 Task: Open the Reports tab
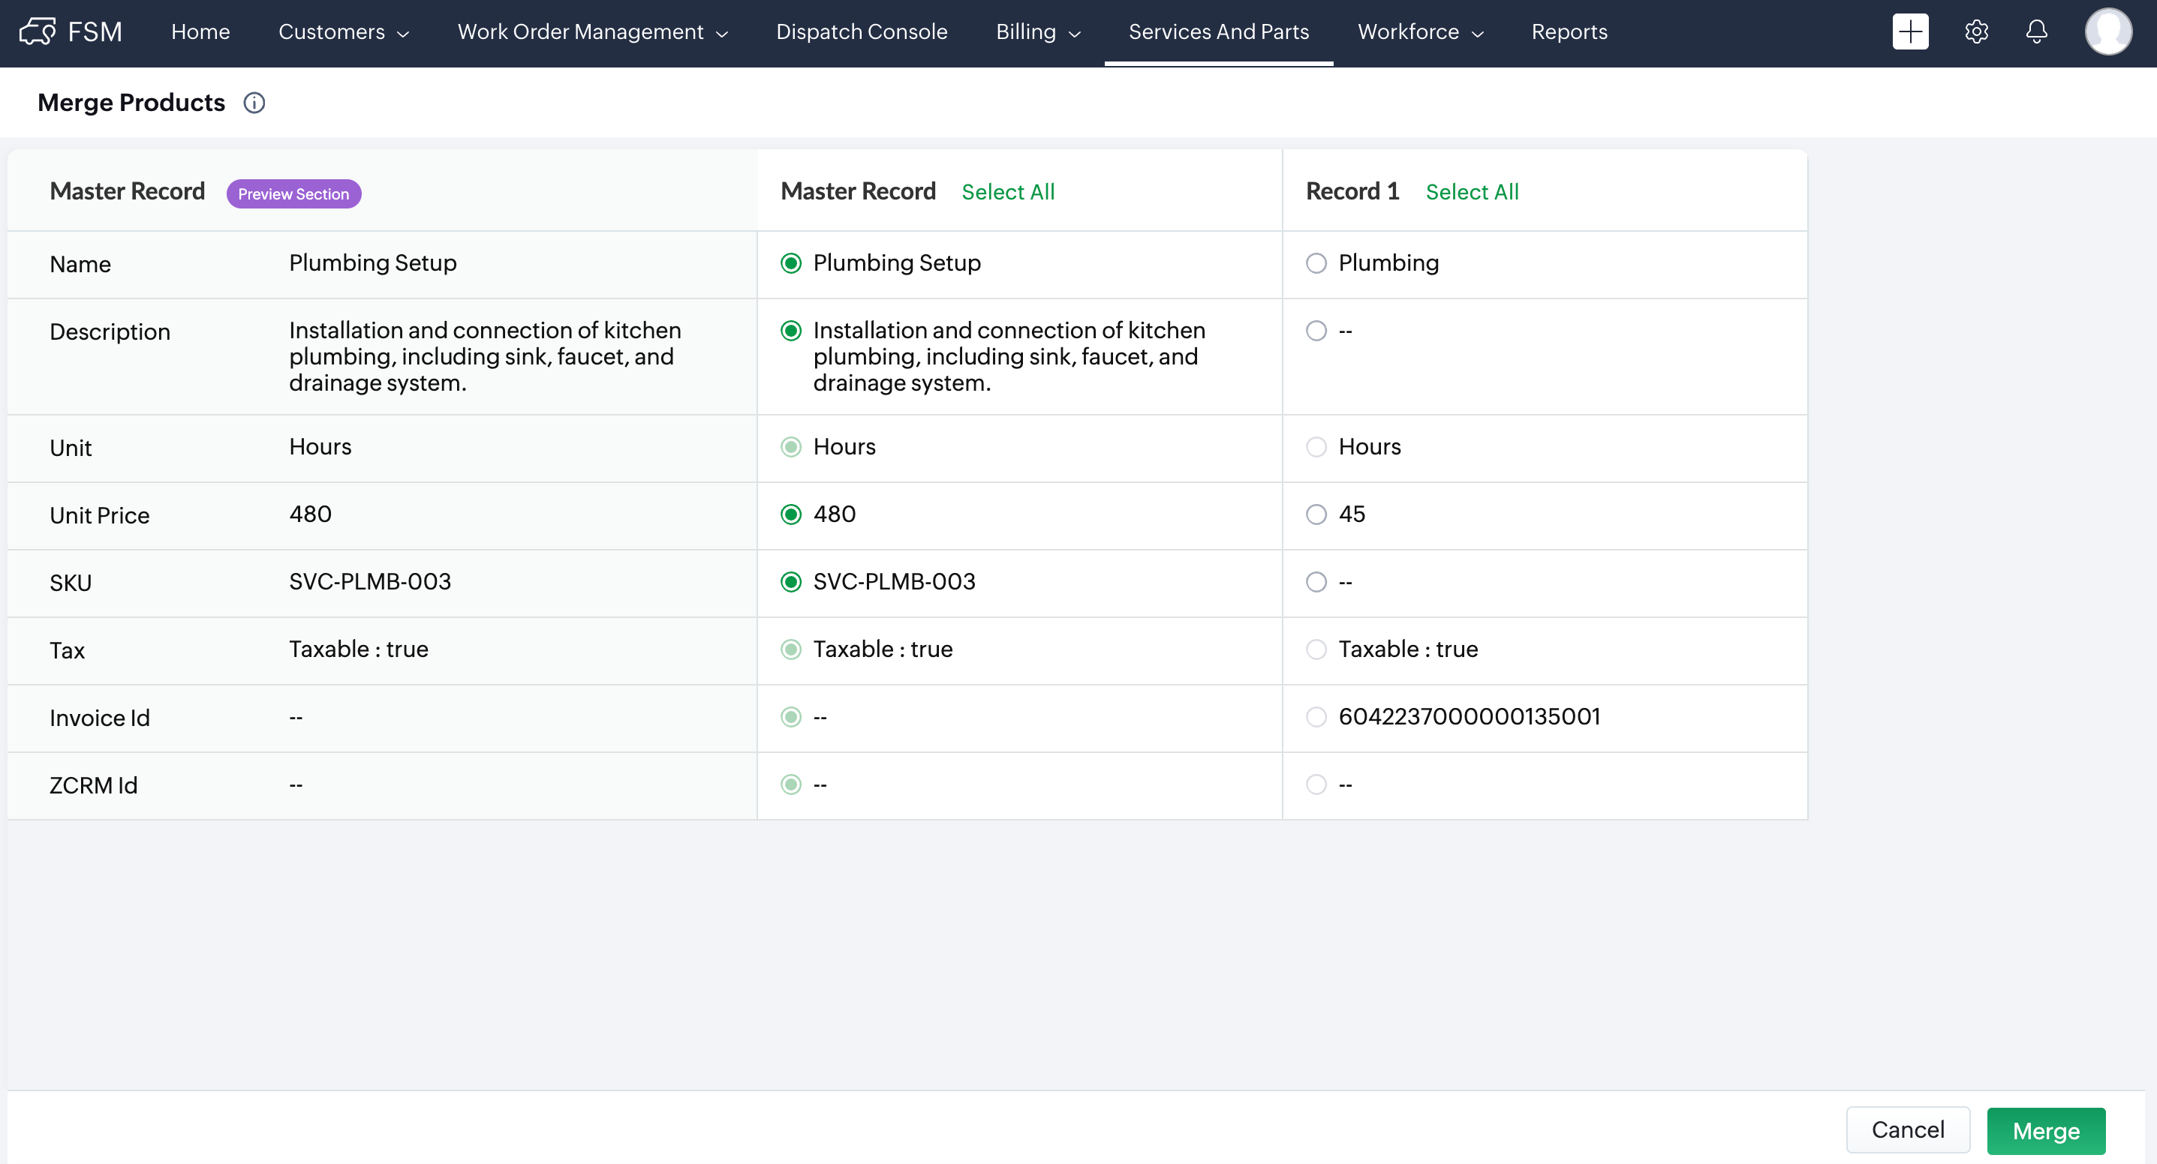1569,31
